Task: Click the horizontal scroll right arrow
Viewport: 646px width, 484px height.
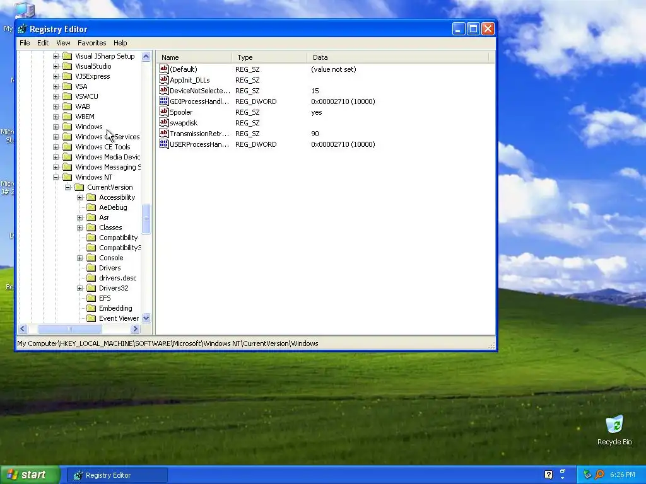Action: click(135, 328)
